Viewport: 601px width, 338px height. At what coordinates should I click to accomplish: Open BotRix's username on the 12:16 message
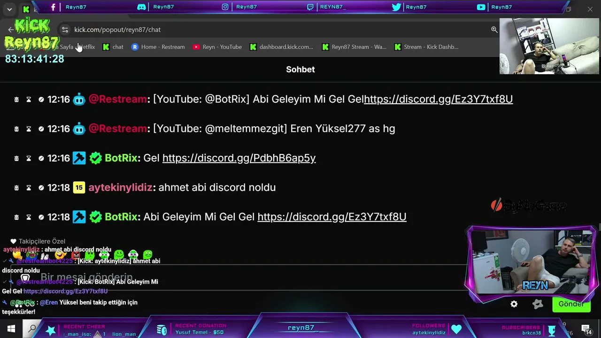pyautogui.click(x=121, y=158)
